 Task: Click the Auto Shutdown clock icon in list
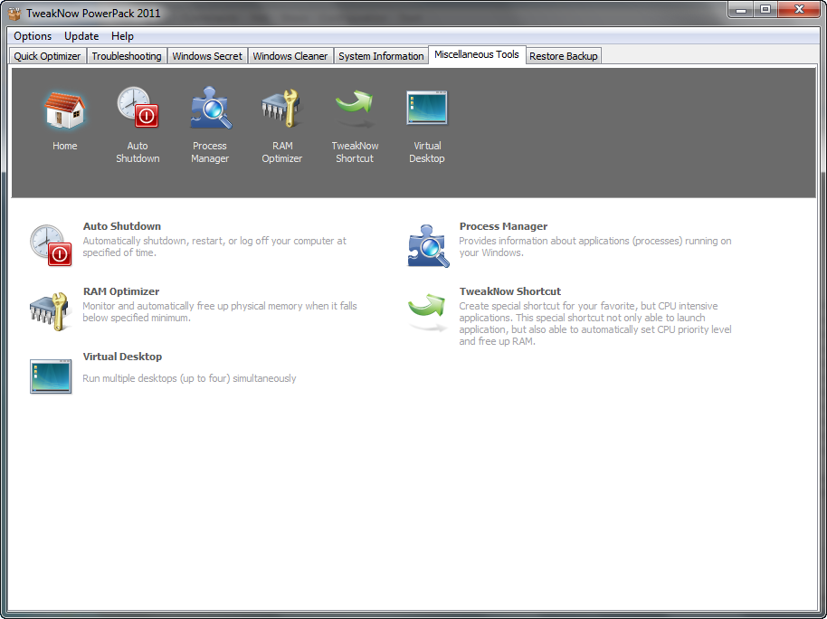51,245
